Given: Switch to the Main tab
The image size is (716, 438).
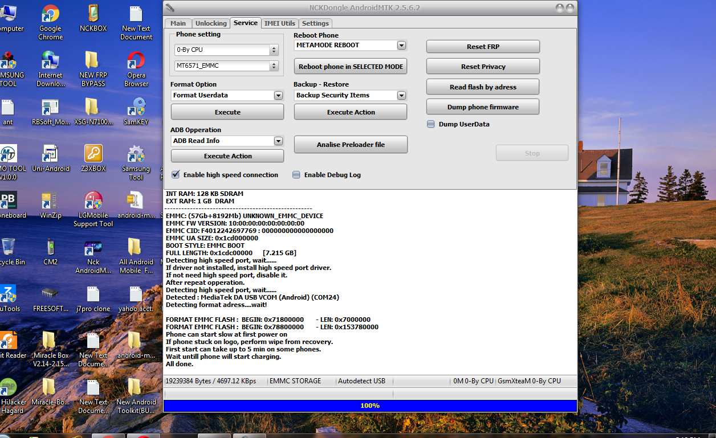Looking at the screenshot, I should coord(178,23).
